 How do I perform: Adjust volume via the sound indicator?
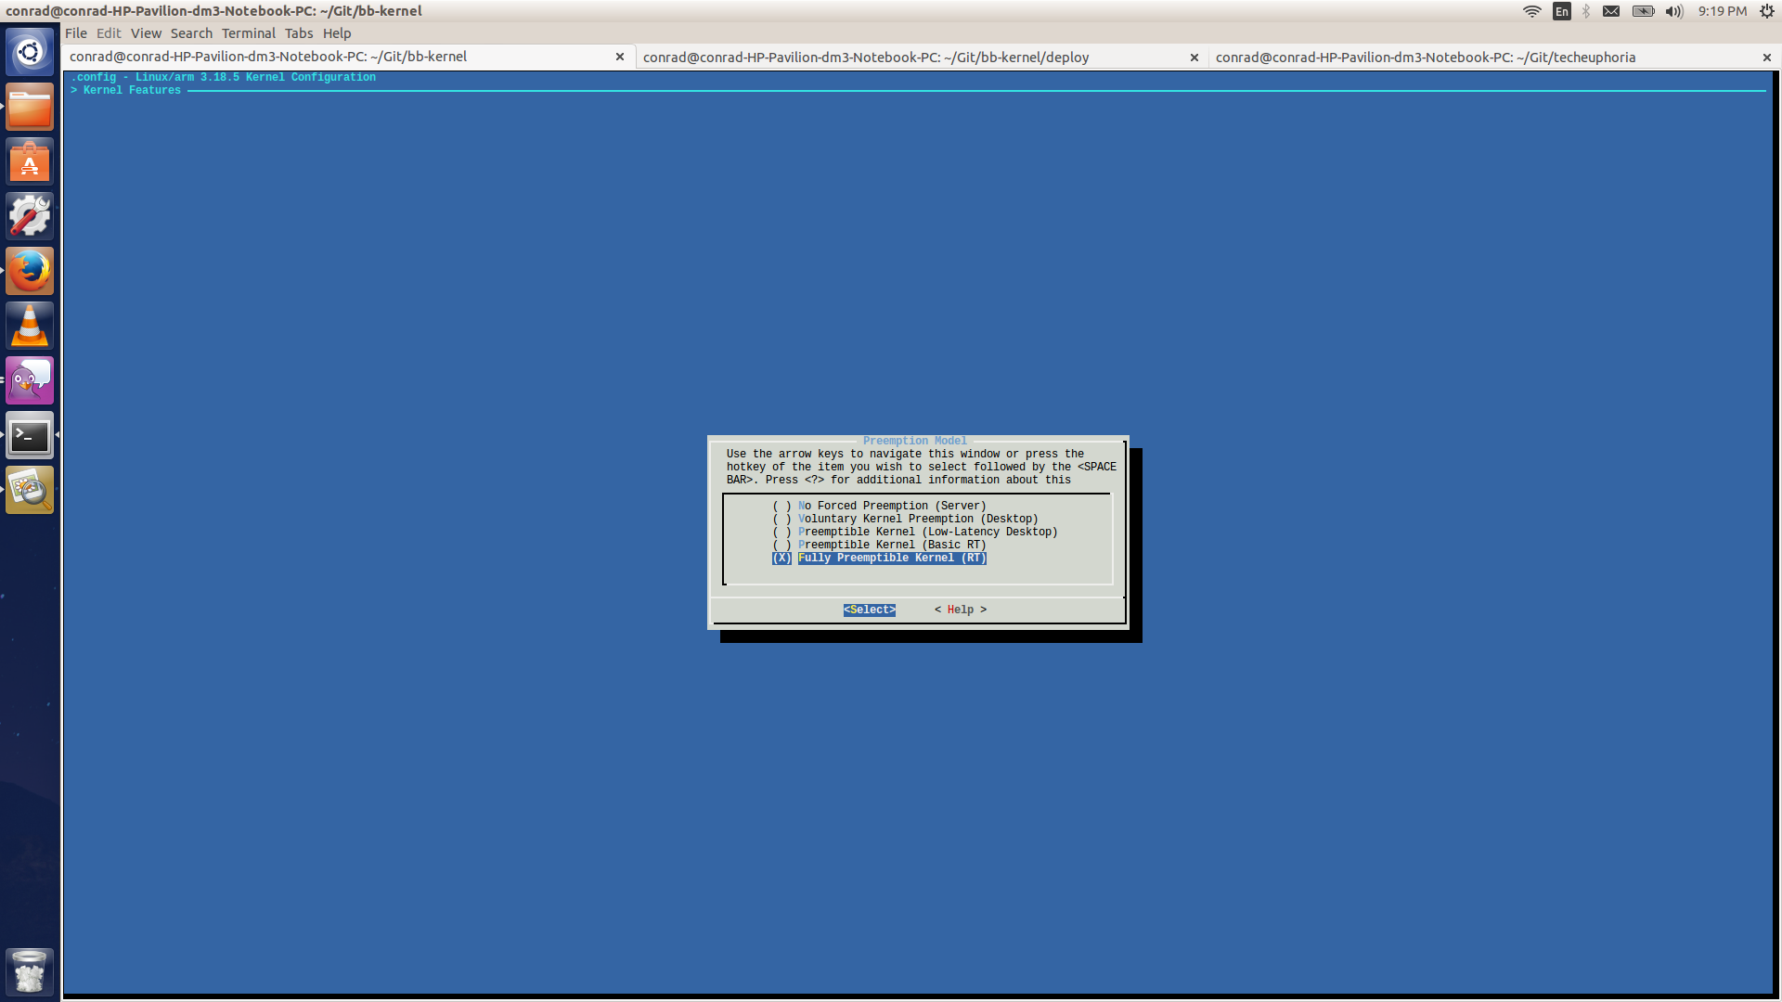pos(1673,11)
